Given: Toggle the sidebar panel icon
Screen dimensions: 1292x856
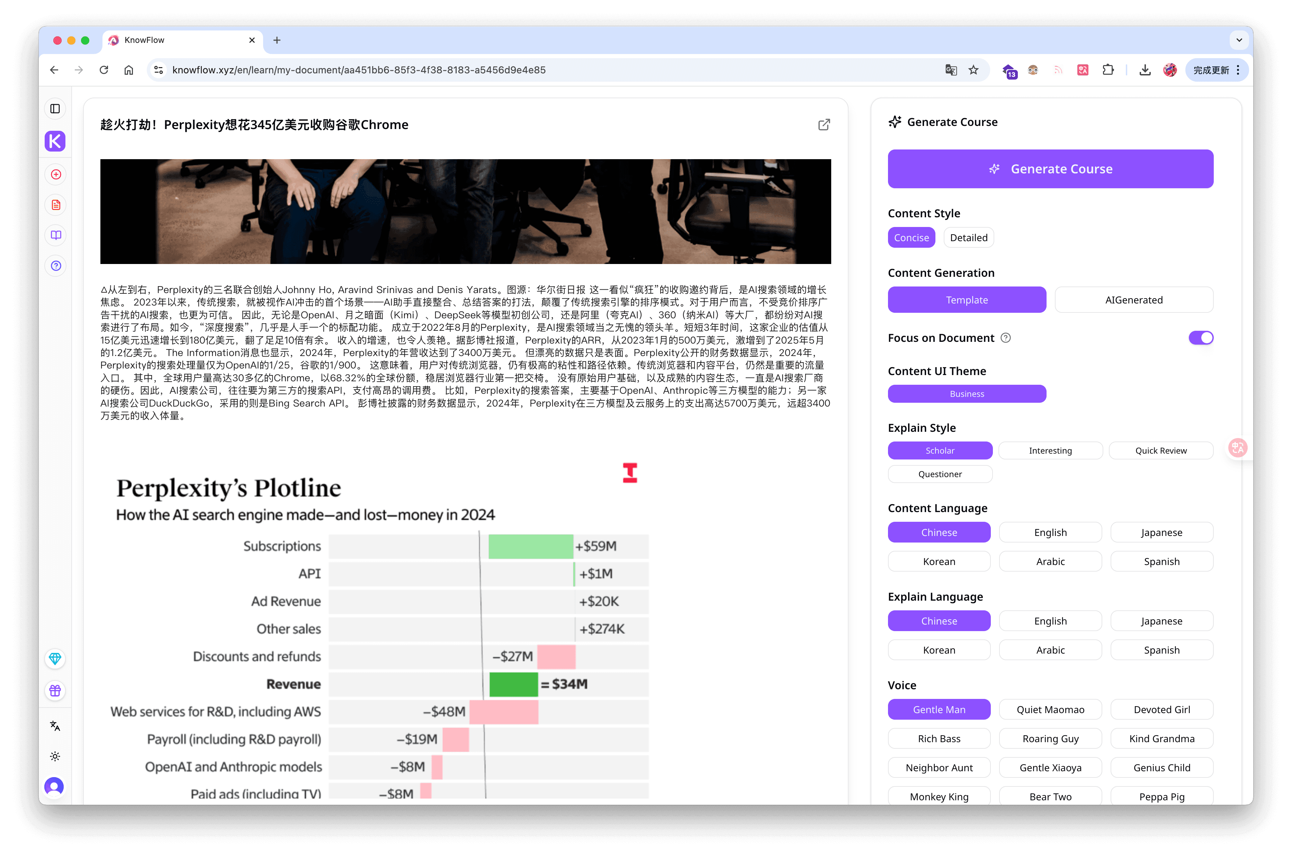Looking at the screenshot, I should pos(55,109).
